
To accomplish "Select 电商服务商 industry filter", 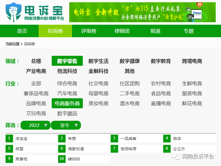I will click(67, 104).
